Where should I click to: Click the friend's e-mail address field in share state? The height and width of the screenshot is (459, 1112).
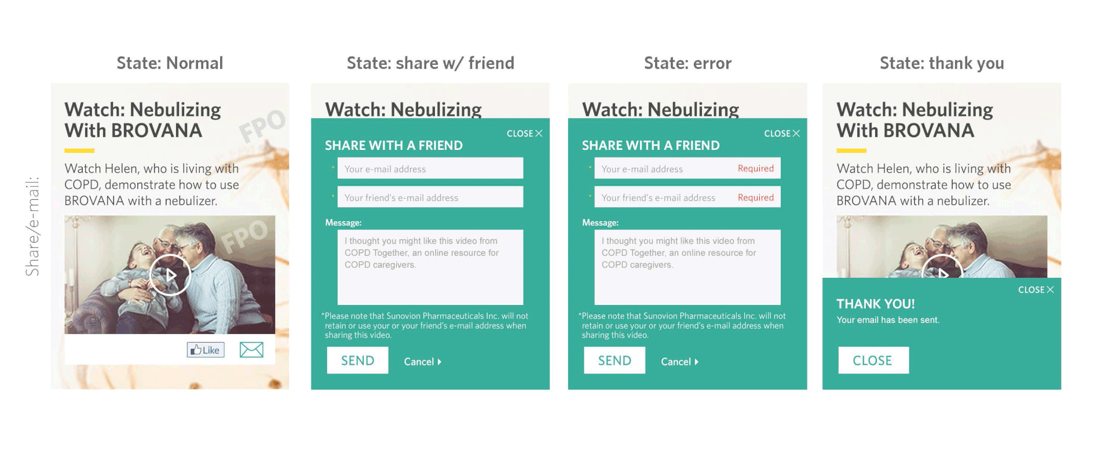tap(430, 197)
